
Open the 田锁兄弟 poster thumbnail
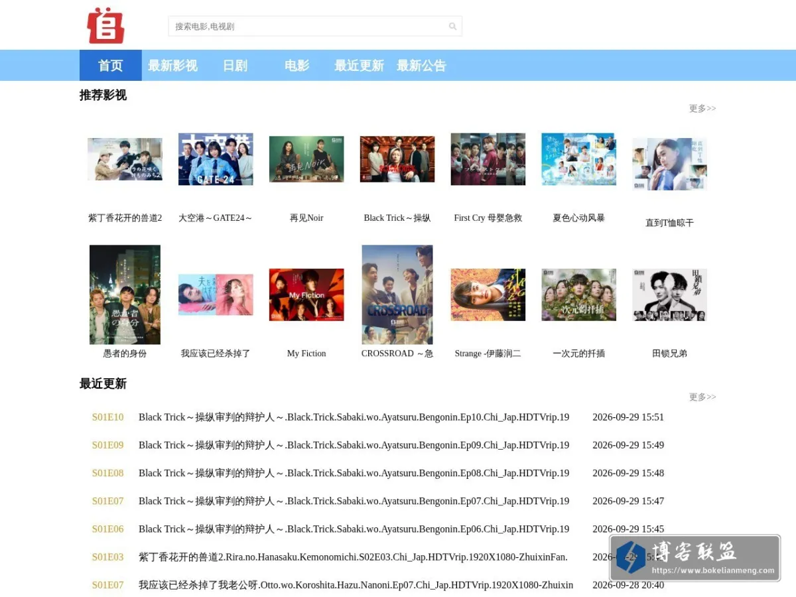pos(670,295)
